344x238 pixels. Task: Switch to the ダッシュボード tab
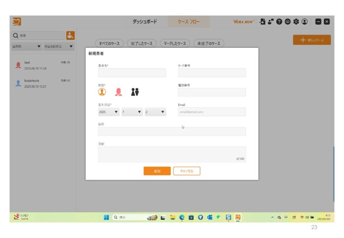144,22
